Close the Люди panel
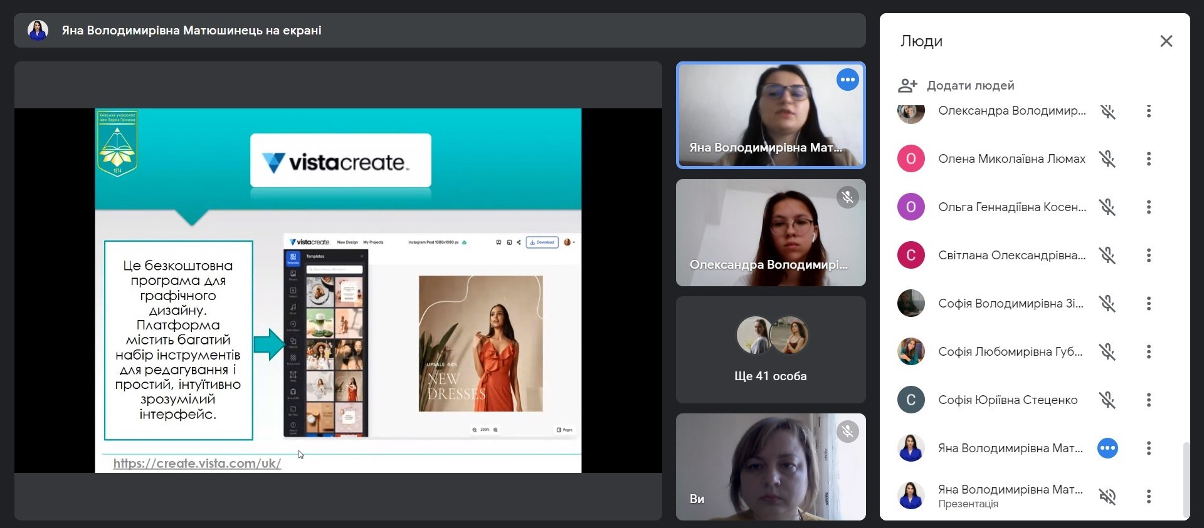This screenshot has width=1204, height=528. pyautogui.click(x=1166, y=41)
